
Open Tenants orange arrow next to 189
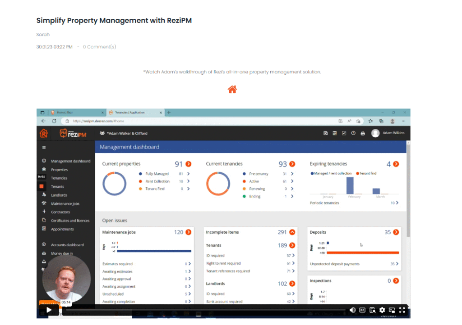pyautogui.click(x=292, y=245)
